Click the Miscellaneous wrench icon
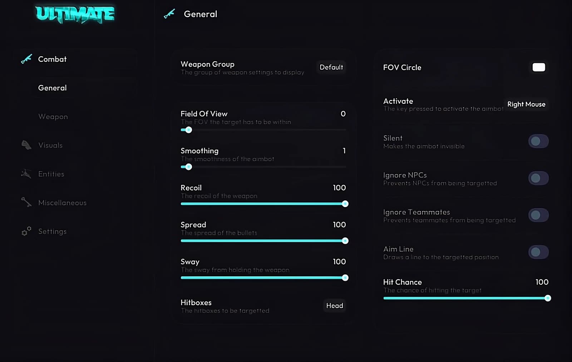Image resolution: width=572 pixels, height=362 pixels. (x=26, y=202)
